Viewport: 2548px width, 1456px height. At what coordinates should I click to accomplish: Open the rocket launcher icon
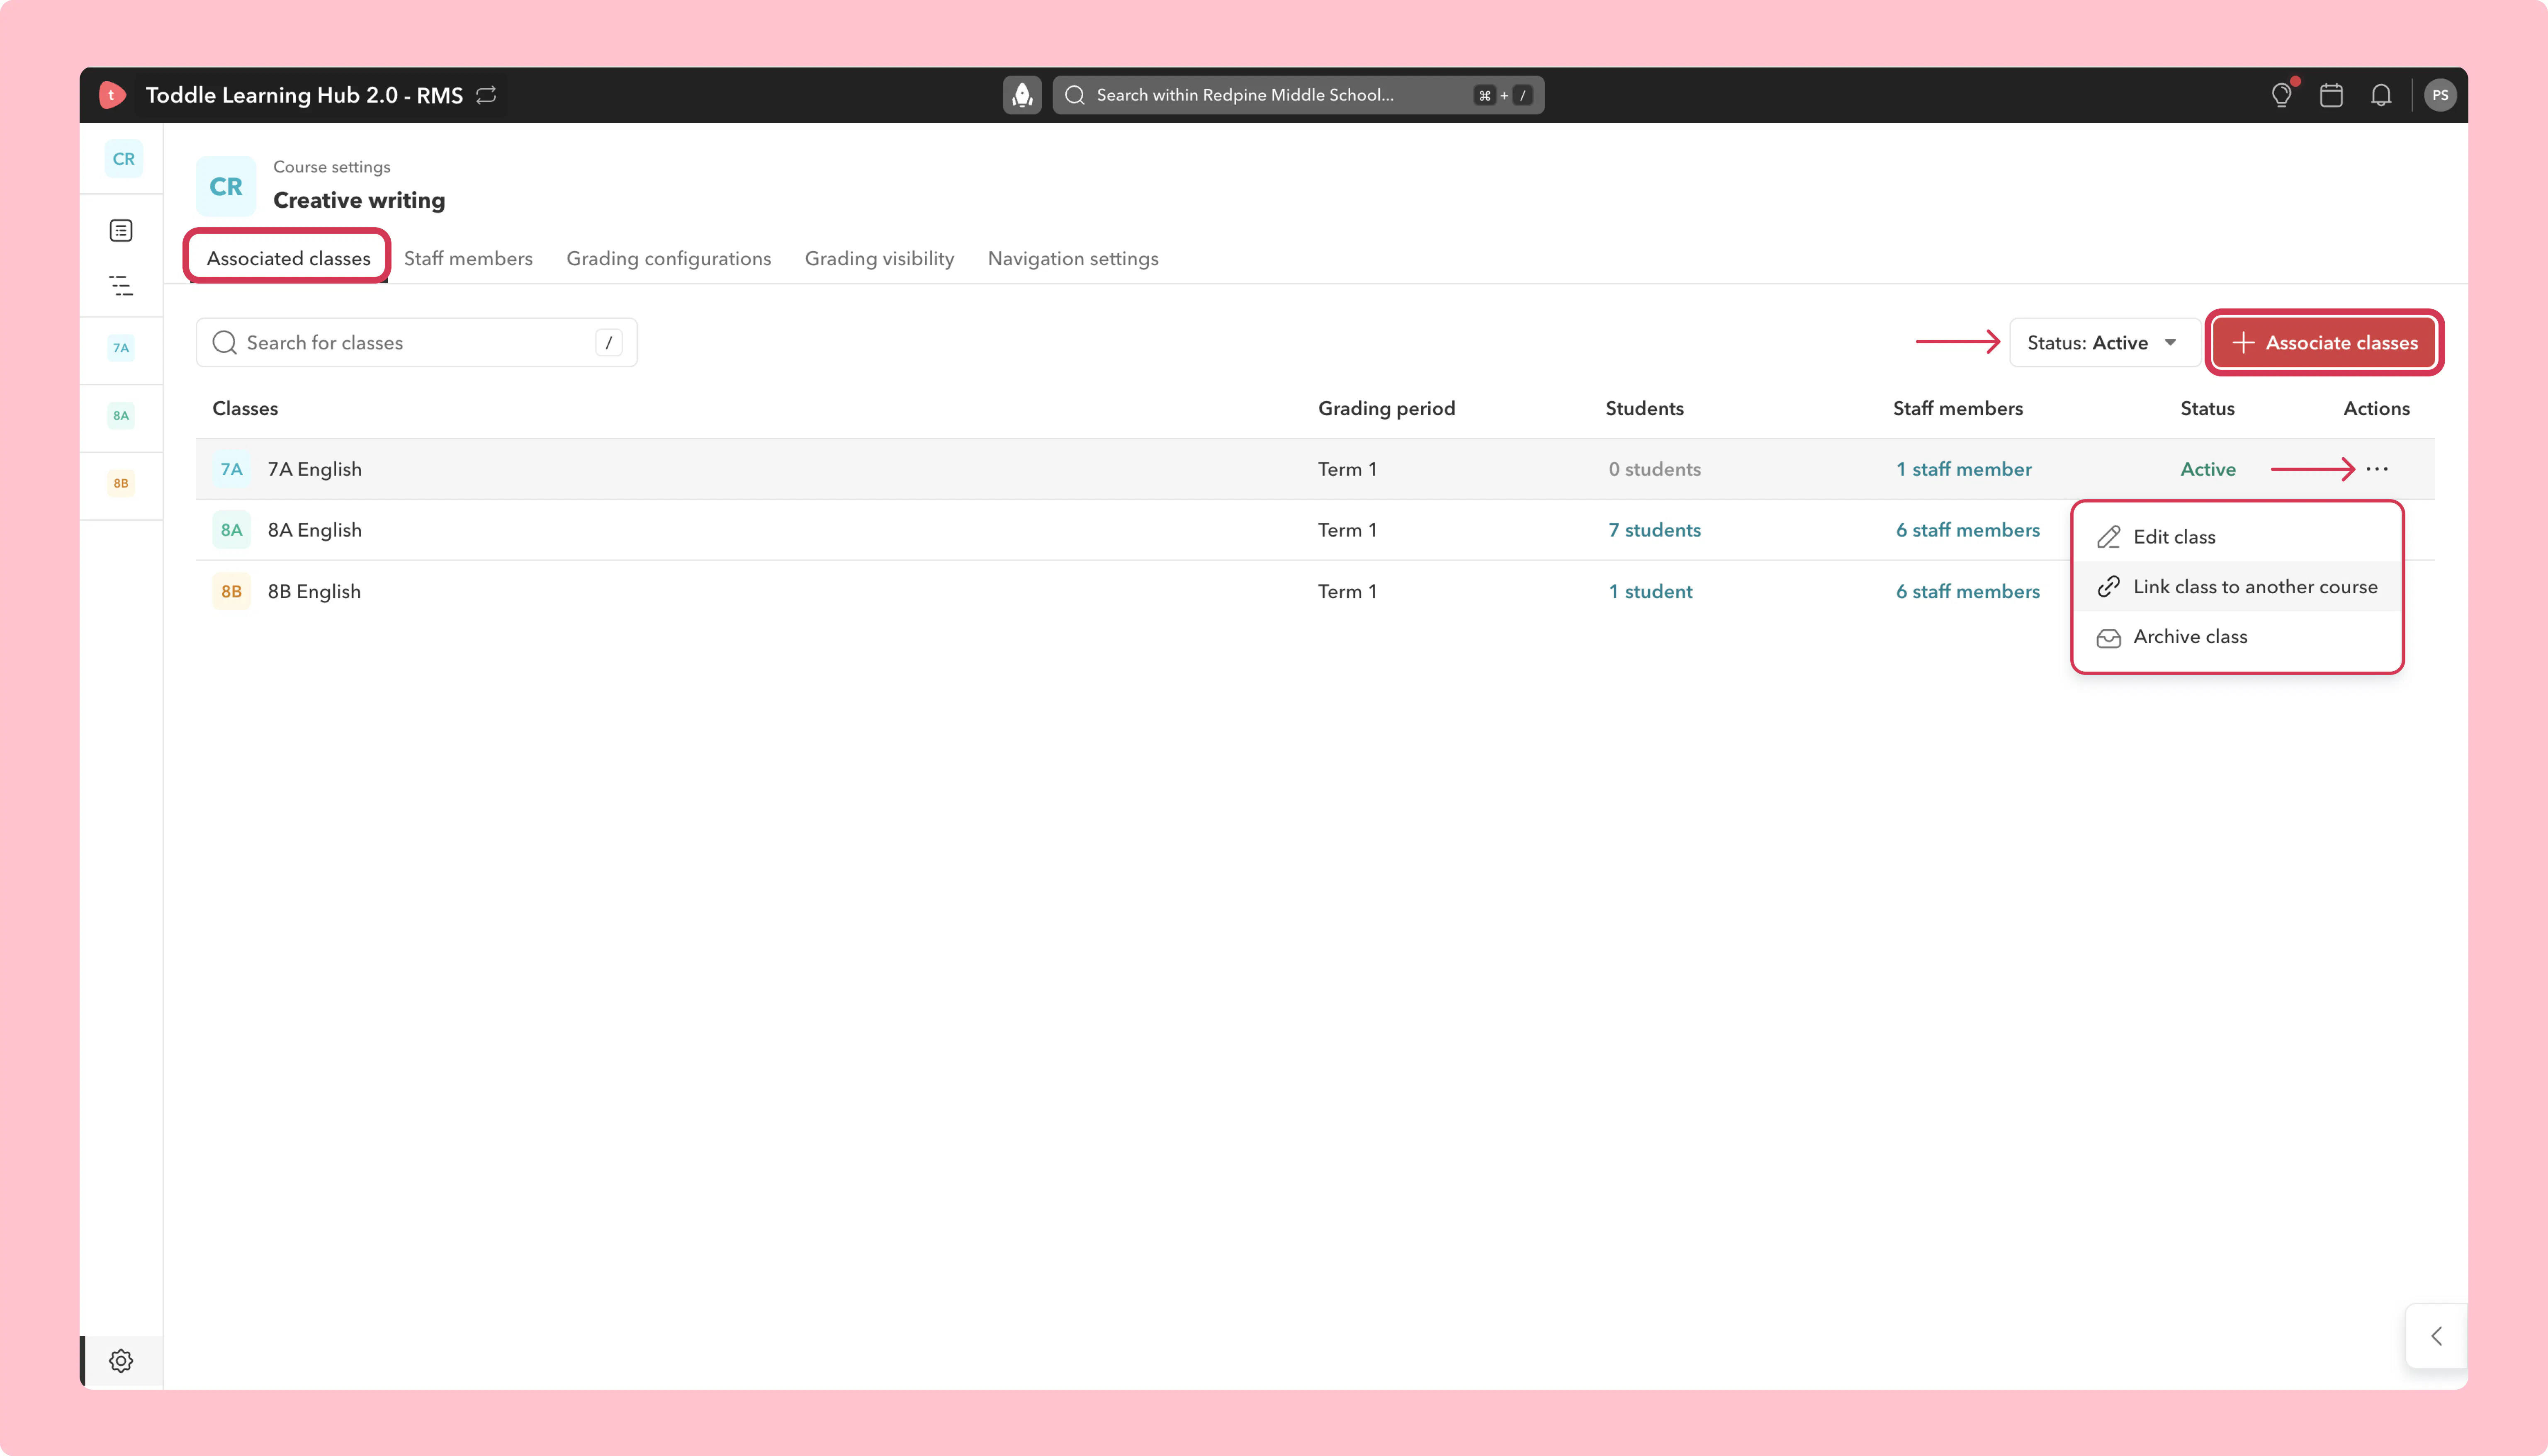click(1022, 95)
